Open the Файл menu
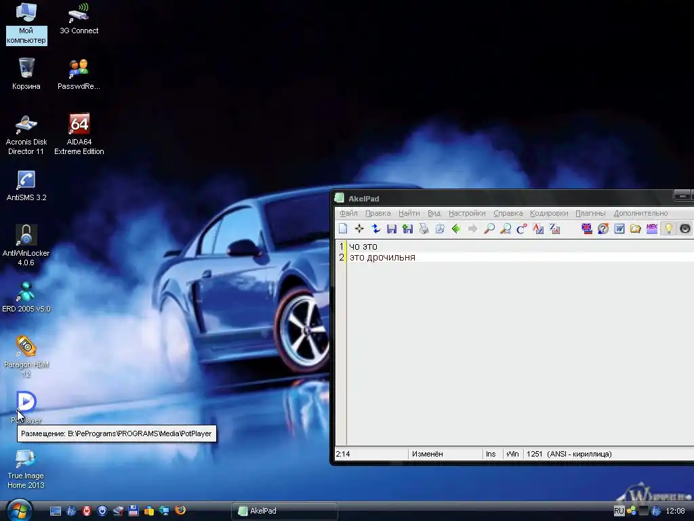Image resolution: width=694 pixels, height=521 pixels. (348, 213)
